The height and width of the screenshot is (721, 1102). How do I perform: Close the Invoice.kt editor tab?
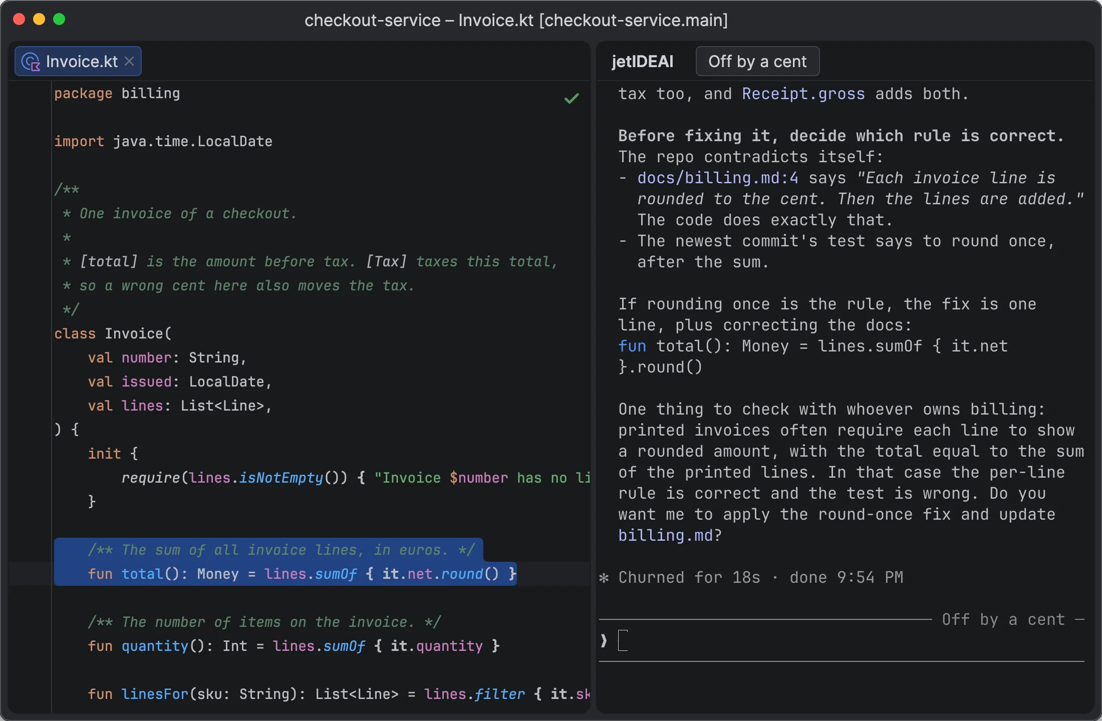pyautogui.click(x=129, y=61)
